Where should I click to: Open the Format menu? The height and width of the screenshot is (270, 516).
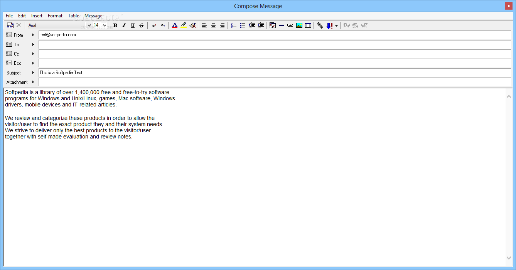55,16
